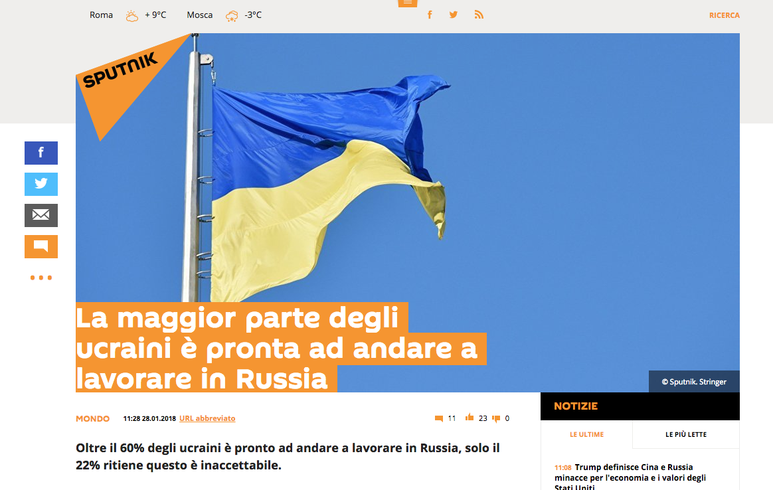Image resolution: width=773 pixels, height=490 pixels.
Task: Click the like count 23
Action: 483,418
